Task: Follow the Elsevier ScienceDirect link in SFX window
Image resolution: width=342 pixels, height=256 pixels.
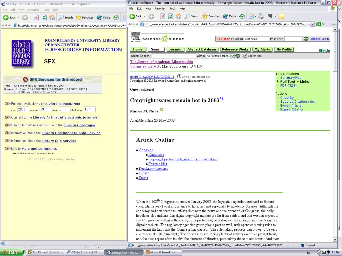Action: pyautogui.click(x=61, y=104)
